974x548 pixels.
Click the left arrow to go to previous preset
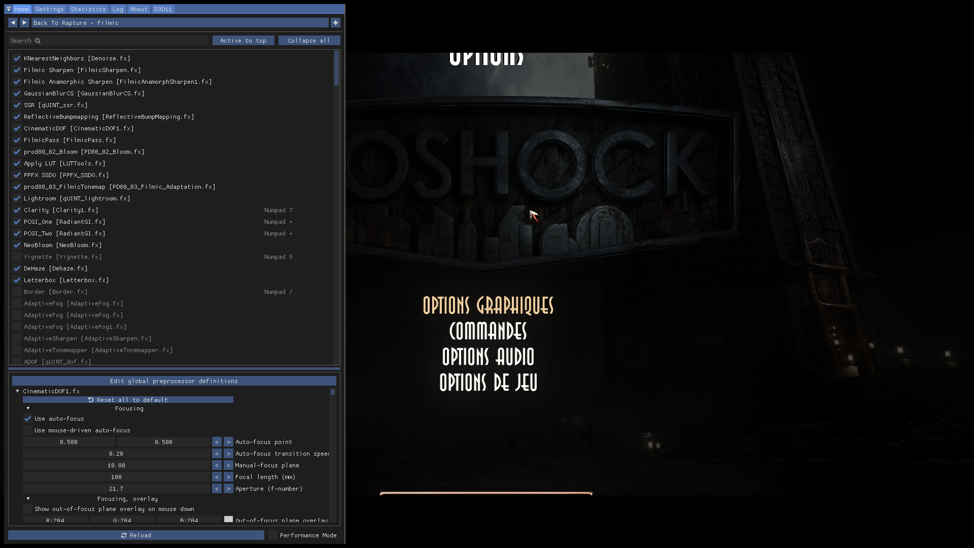point(13,22)
